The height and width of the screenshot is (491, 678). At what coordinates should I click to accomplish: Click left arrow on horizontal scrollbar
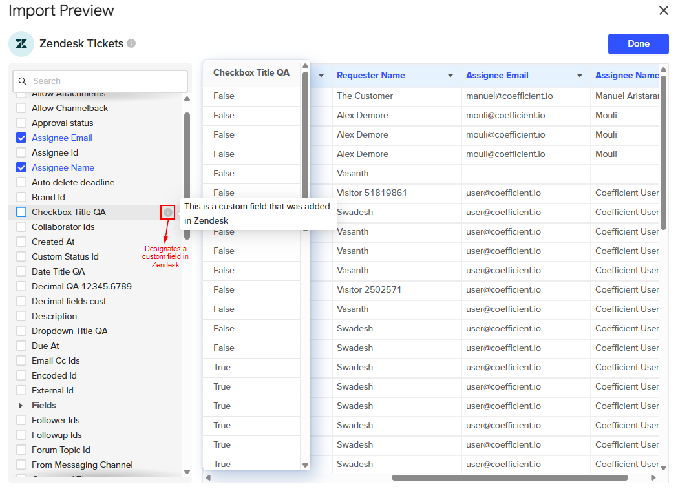pyautogui.click(x=208, y=478)
